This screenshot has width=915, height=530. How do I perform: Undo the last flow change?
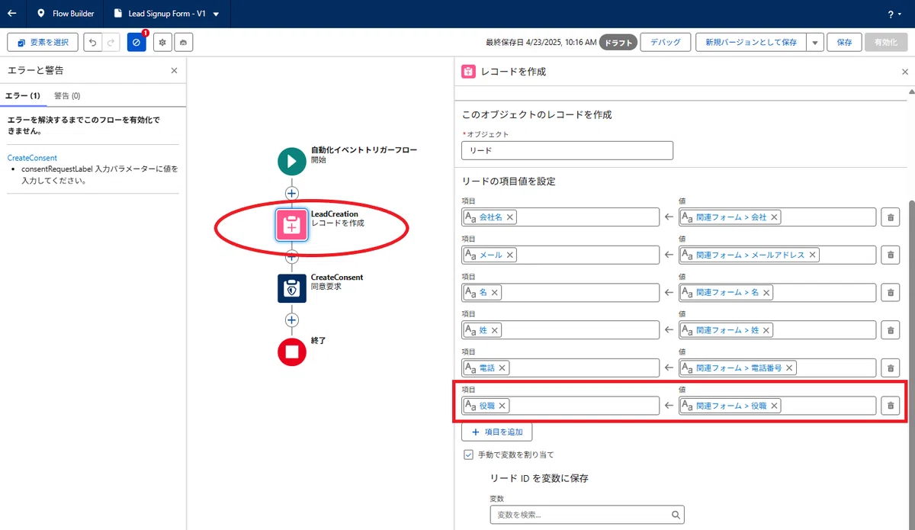[x=93, y=43]
